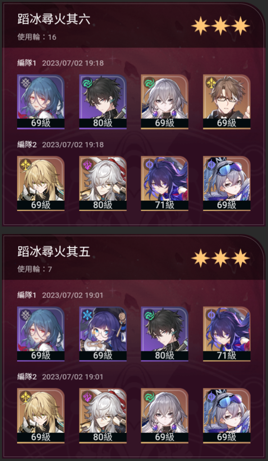Click the last gold star of 蹈冰尋火其五

coord(241,258)
